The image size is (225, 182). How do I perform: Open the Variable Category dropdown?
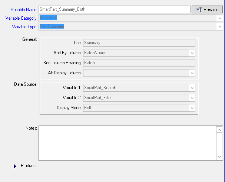pos(220,18)
